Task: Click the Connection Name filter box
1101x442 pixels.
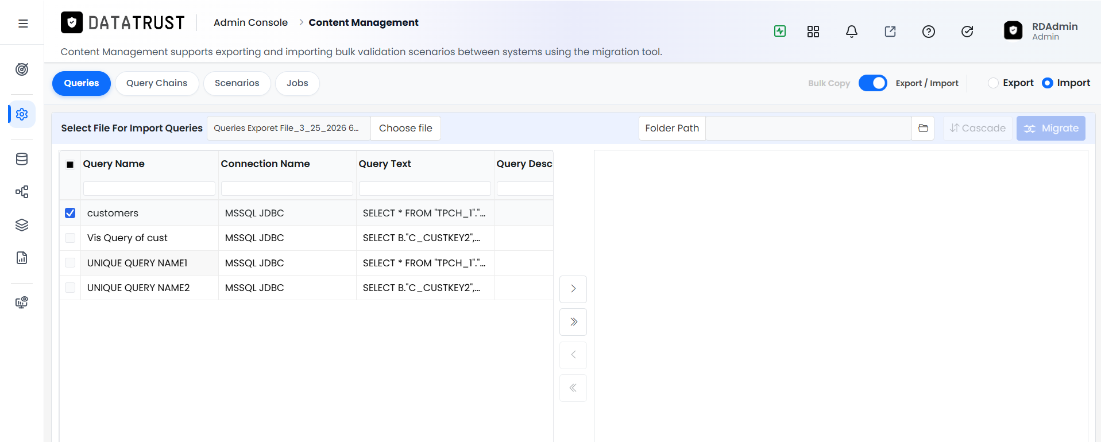Action: click(x=287, y=188)
